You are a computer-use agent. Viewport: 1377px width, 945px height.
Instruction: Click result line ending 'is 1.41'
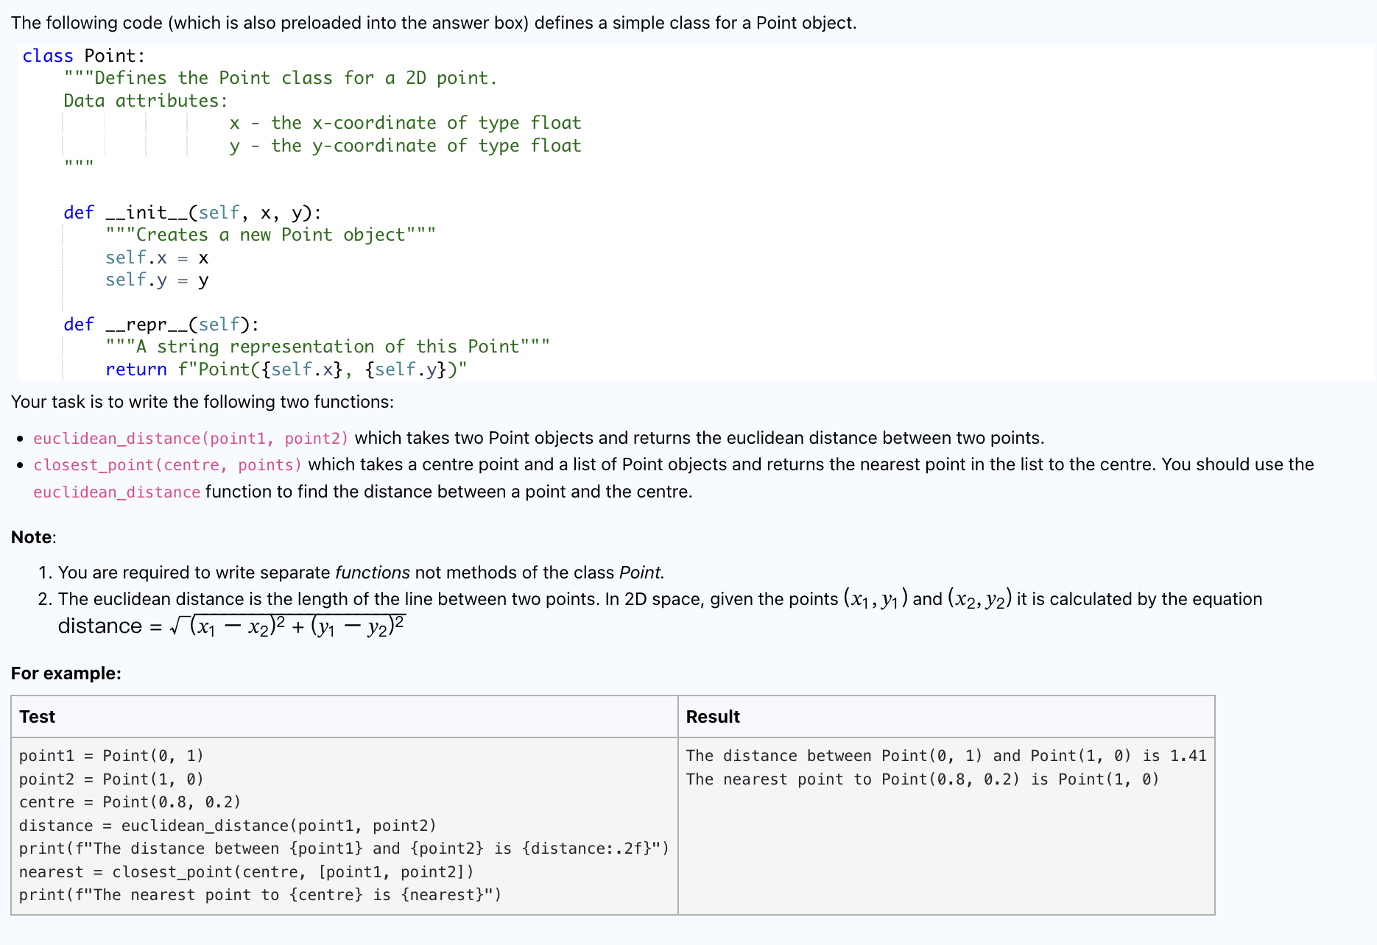tap(946, 756)
